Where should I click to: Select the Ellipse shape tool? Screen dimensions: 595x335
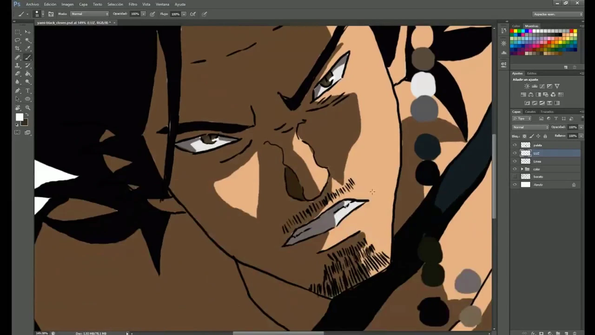click(27, 99)
